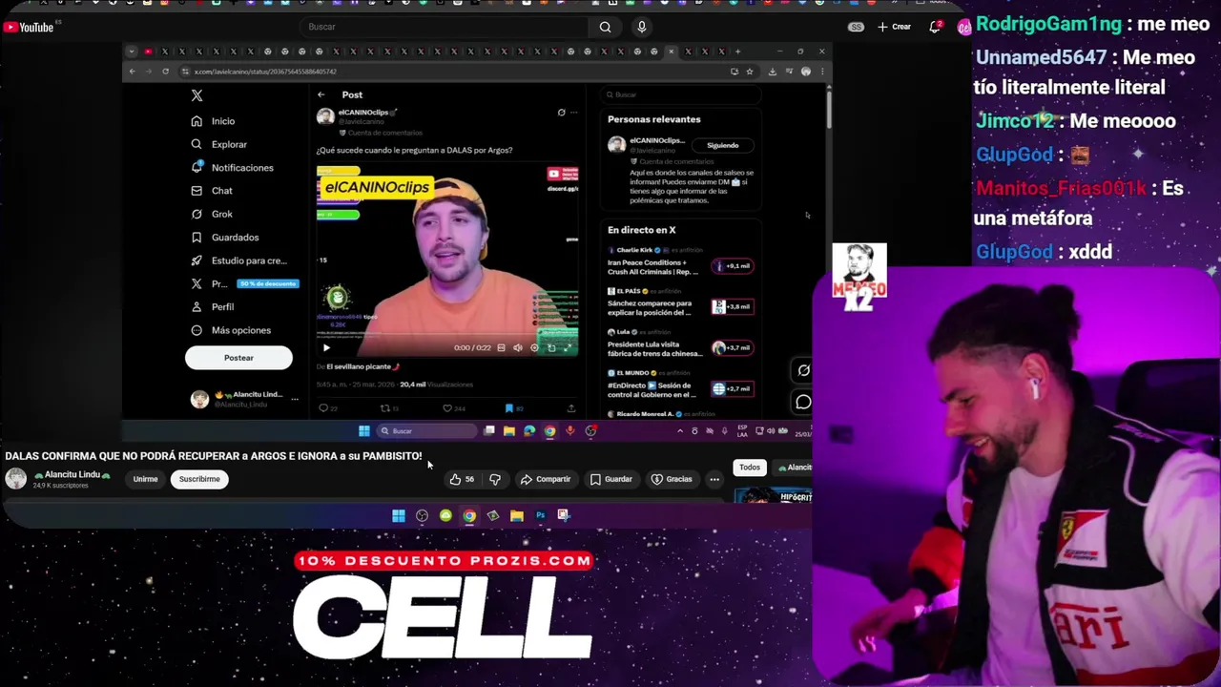Click the Crear button on YouTube

895,27
